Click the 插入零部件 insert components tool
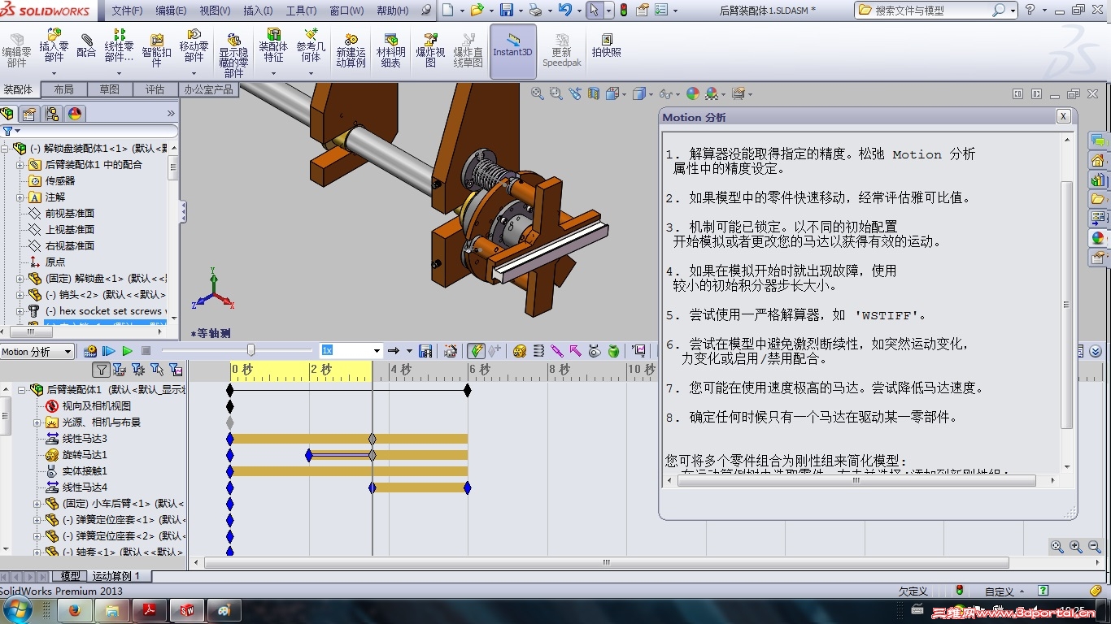 (54, 45)
